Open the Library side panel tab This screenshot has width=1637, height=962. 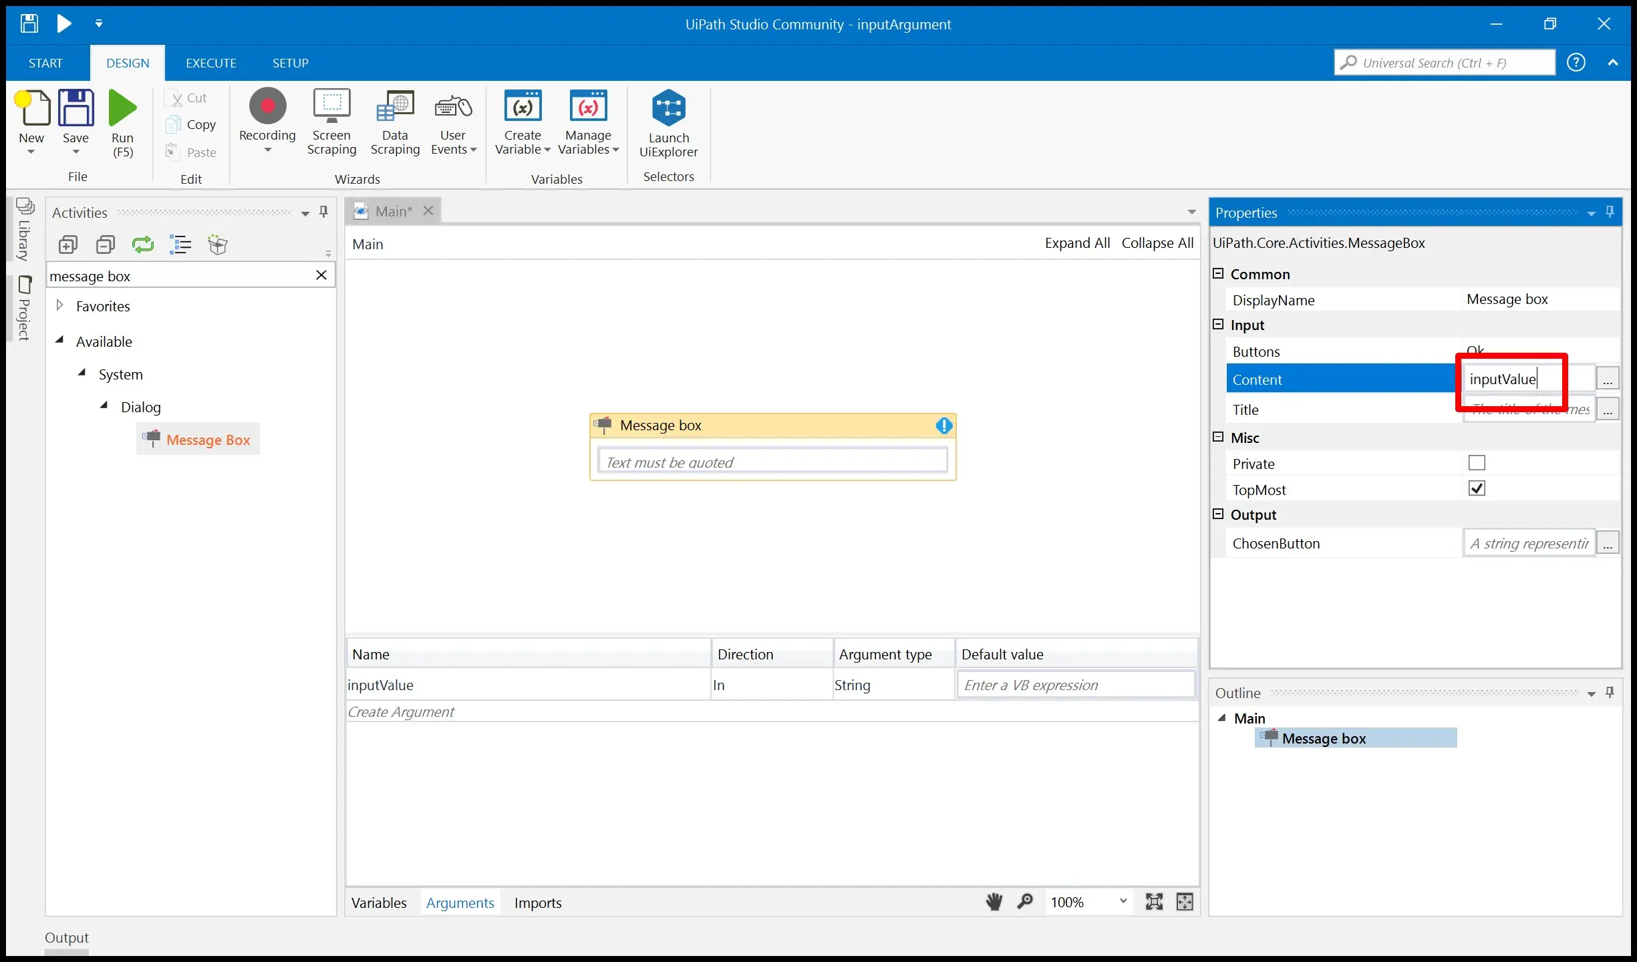point(25,230)
